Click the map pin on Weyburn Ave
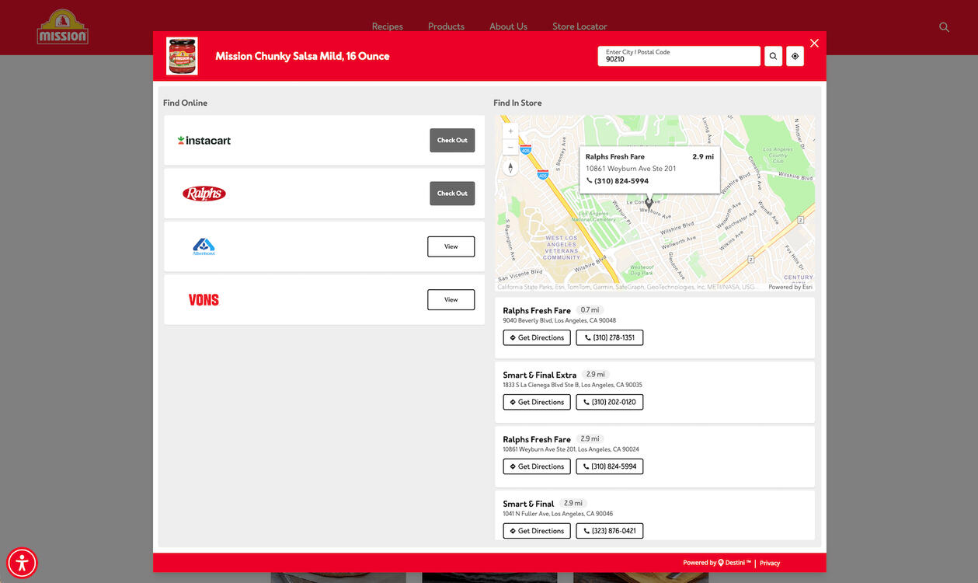 point(649,203)
